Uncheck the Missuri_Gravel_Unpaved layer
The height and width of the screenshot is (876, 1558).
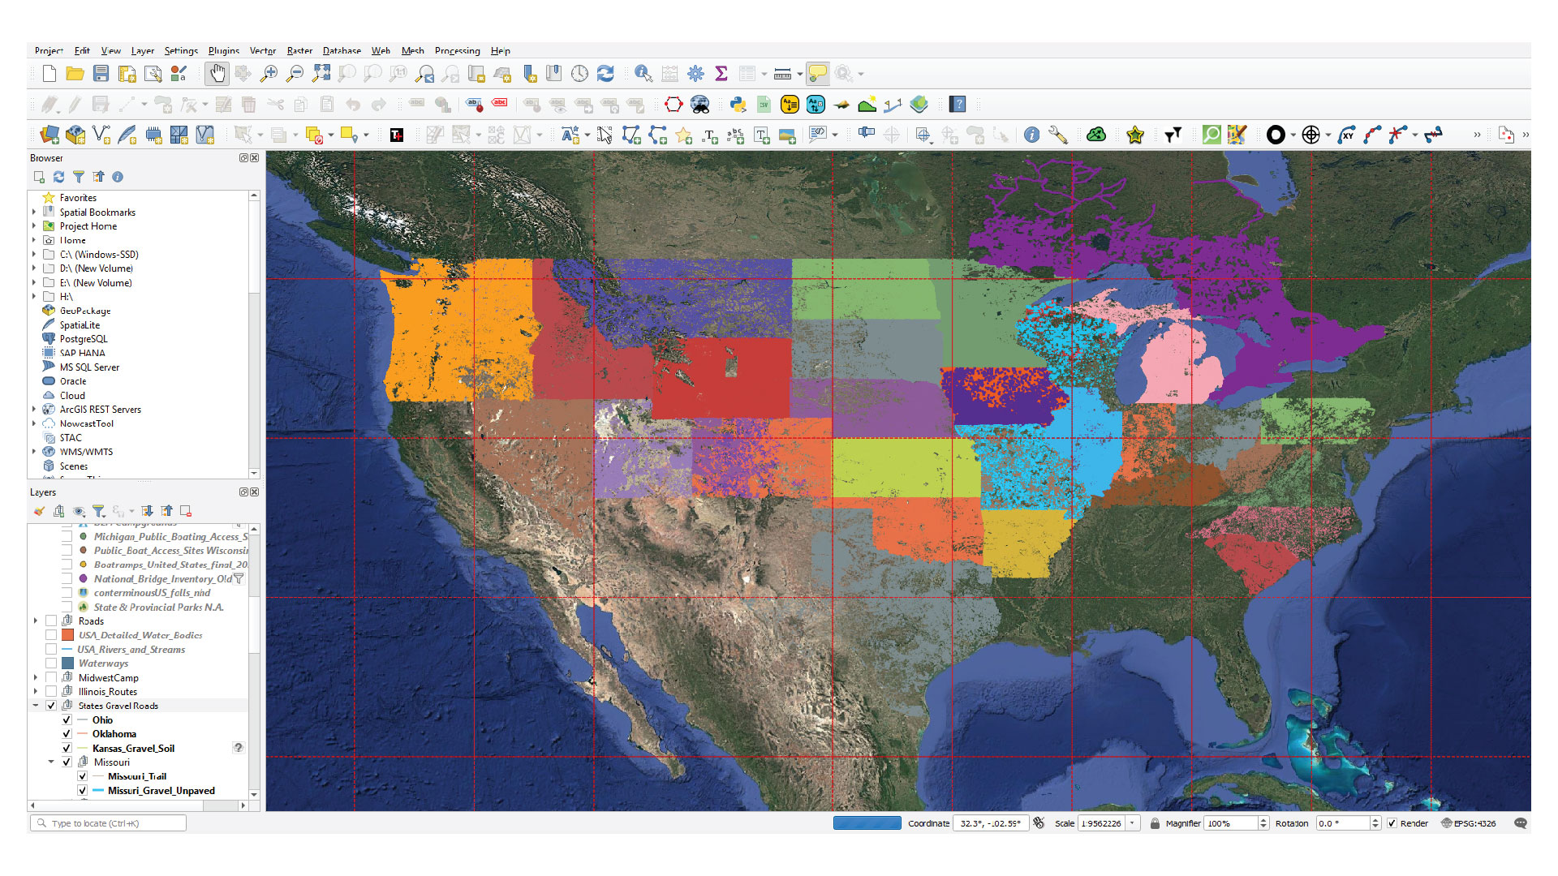click(x=82, y=791)
